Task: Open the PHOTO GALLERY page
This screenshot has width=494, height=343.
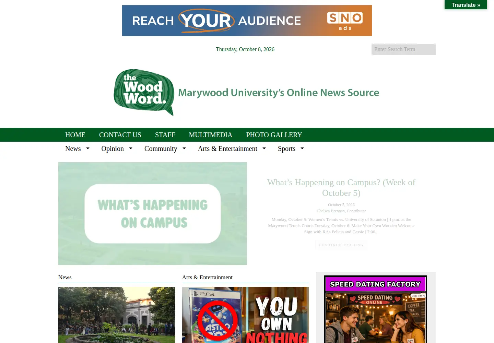Action: tap(274, 135)
